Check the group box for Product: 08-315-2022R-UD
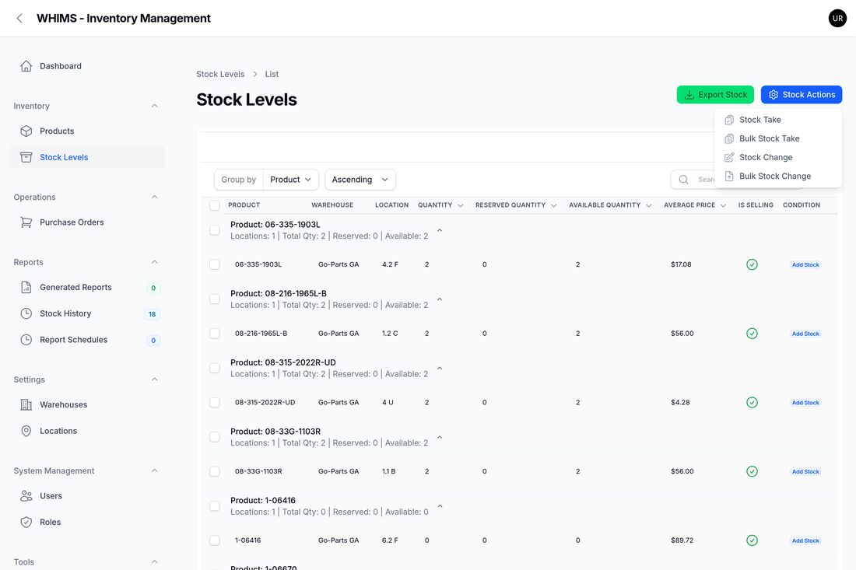856x570 pixels. pyautogui.click(x=215, y=368)
